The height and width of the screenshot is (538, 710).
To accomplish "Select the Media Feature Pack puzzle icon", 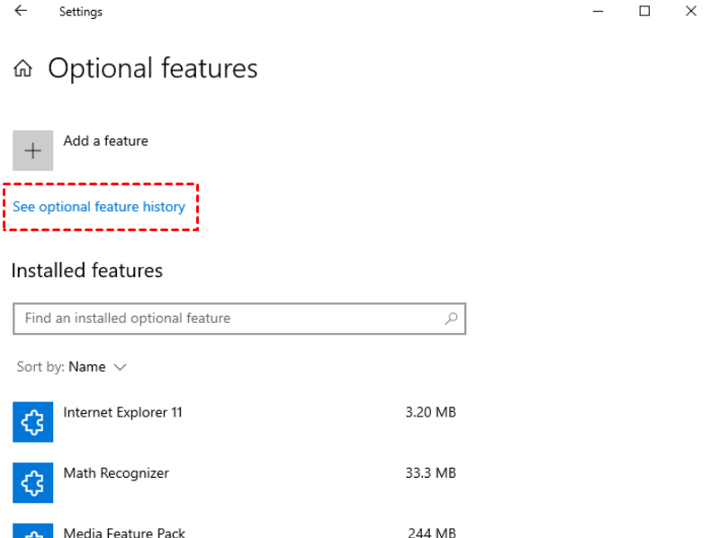I will pos(32,531).
